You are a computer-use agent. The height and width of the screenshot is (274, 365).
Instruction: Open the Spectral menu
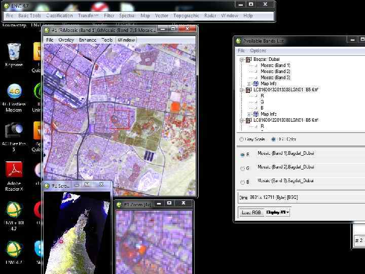pyautogui.click(x=127, y=16)
